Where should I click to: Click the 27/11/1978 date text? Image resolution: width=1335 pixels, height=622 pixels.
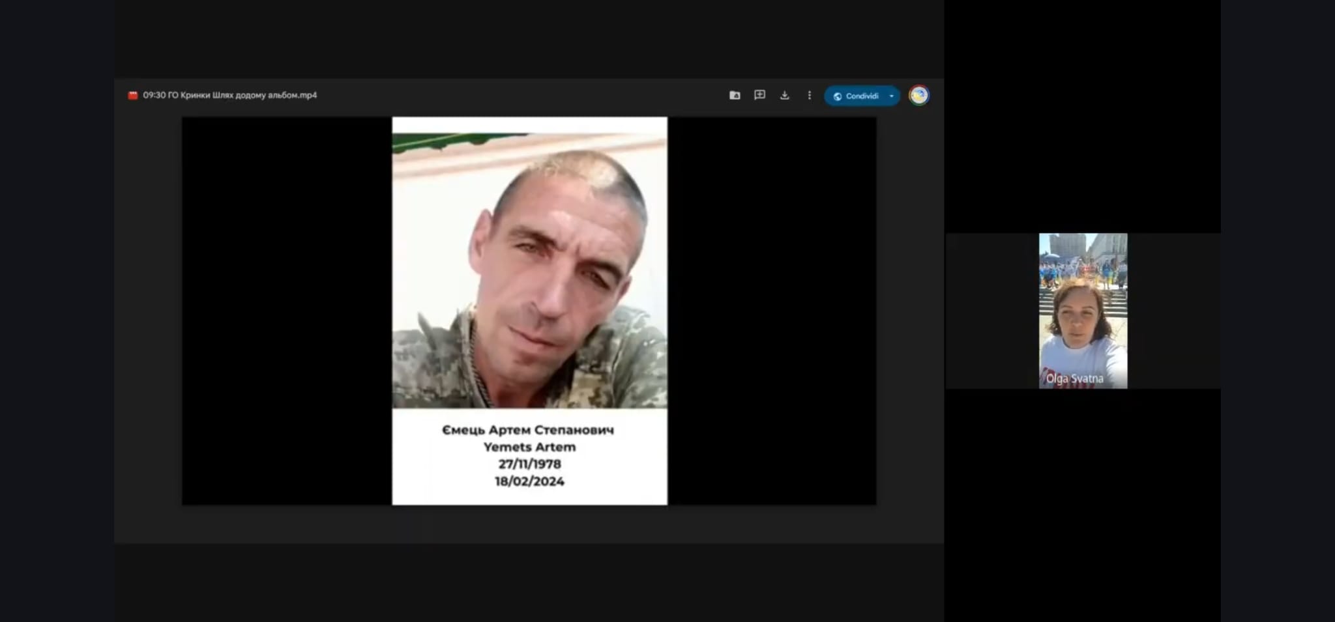pyautogui.click(x=529, y=464)
